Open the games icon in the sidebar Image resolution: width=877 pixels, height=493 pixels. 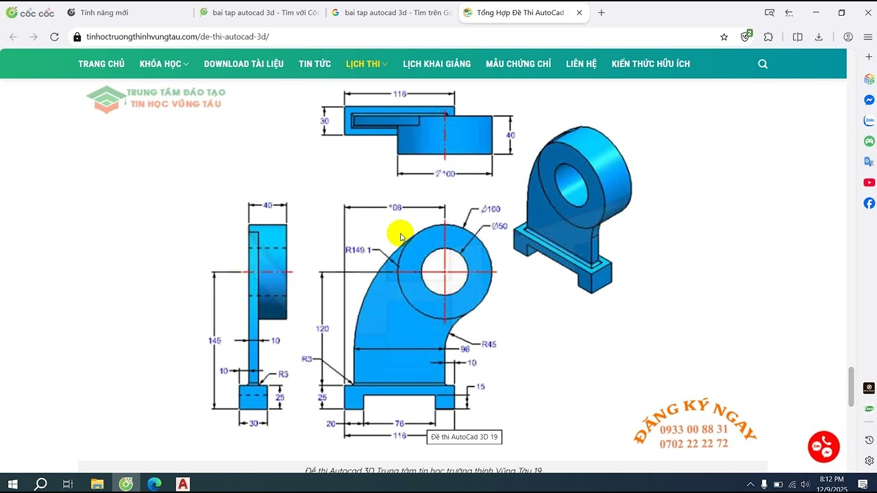(869, 141)
